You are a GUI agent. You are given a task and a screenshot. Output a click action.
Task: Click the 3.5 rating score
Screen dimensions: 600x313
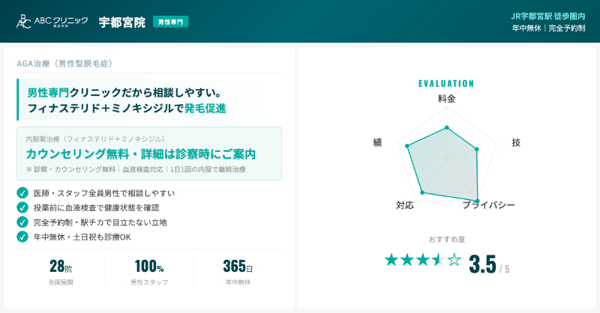482,264
